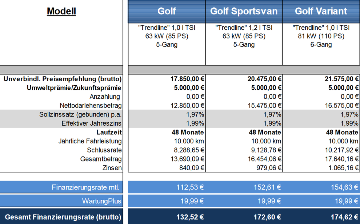Select the 154,63 € monthly rate
Screen dimensions: 360x224
pyautogui.click(x=344, y=187)
